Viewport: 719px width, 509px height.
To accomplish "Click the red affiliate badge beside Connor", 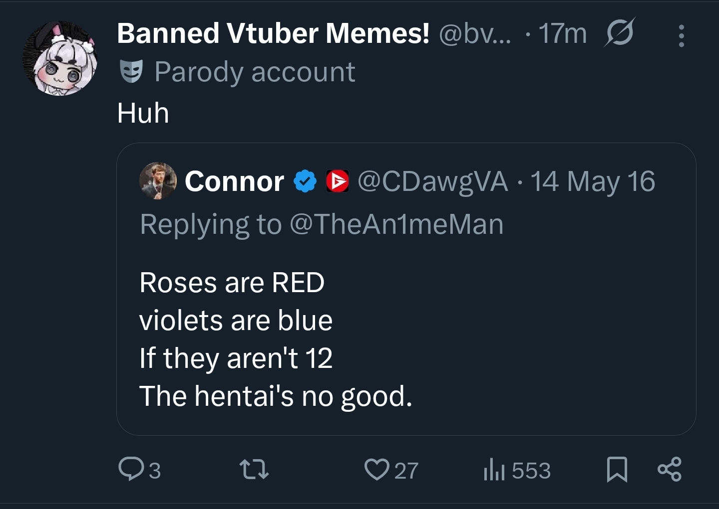I will 337,181.
